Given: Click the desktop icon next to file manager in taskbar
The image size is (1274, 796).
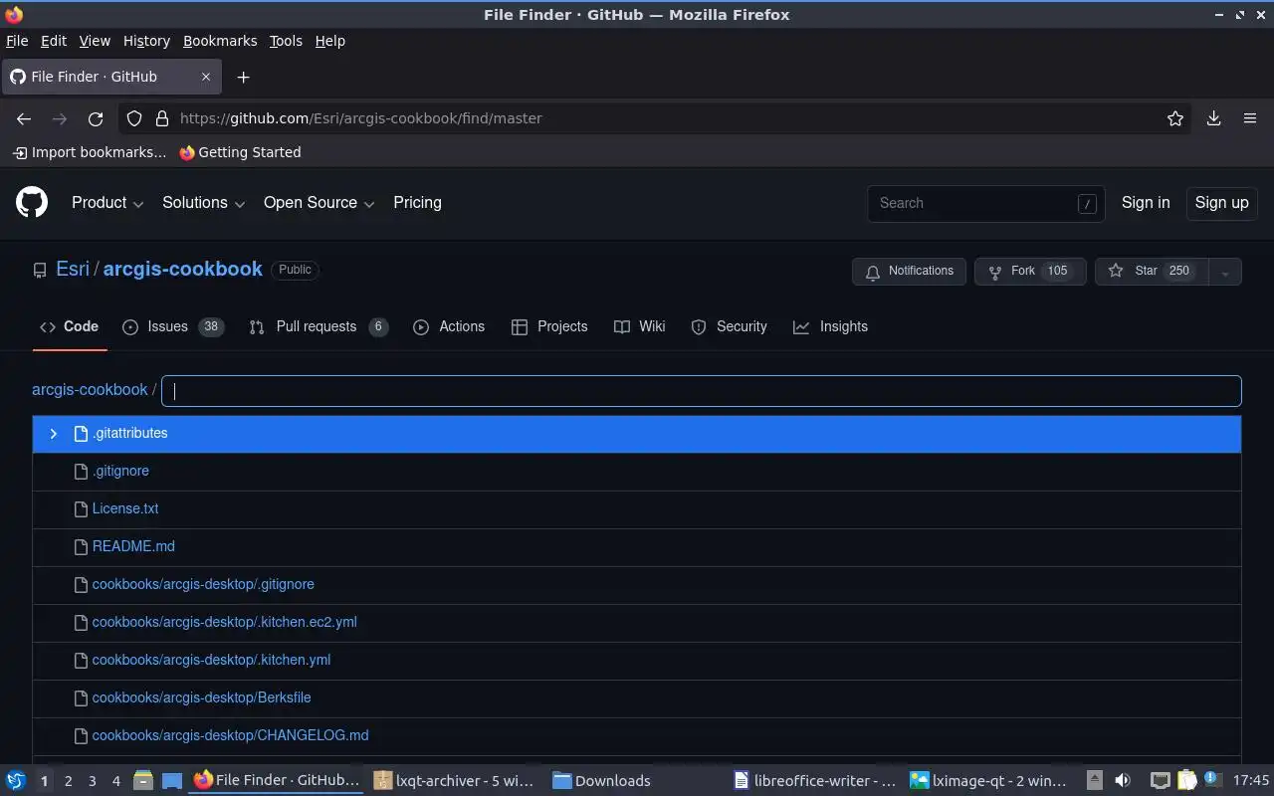Looking at the screenshot, I should click(171, 781).
